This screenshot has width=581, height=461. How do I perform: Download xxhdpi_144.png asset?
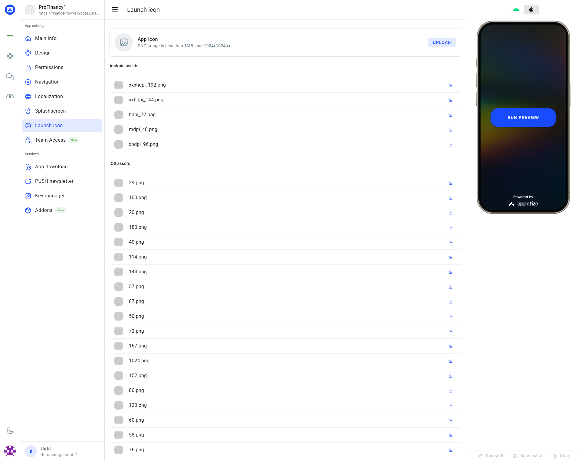tap(451, 100)
